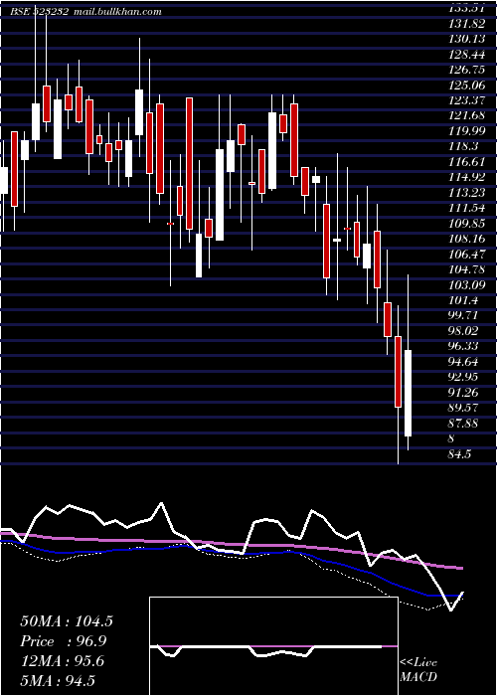Select the 106.47 price axis label
497x696 pixels.
[x=466, y=255]
